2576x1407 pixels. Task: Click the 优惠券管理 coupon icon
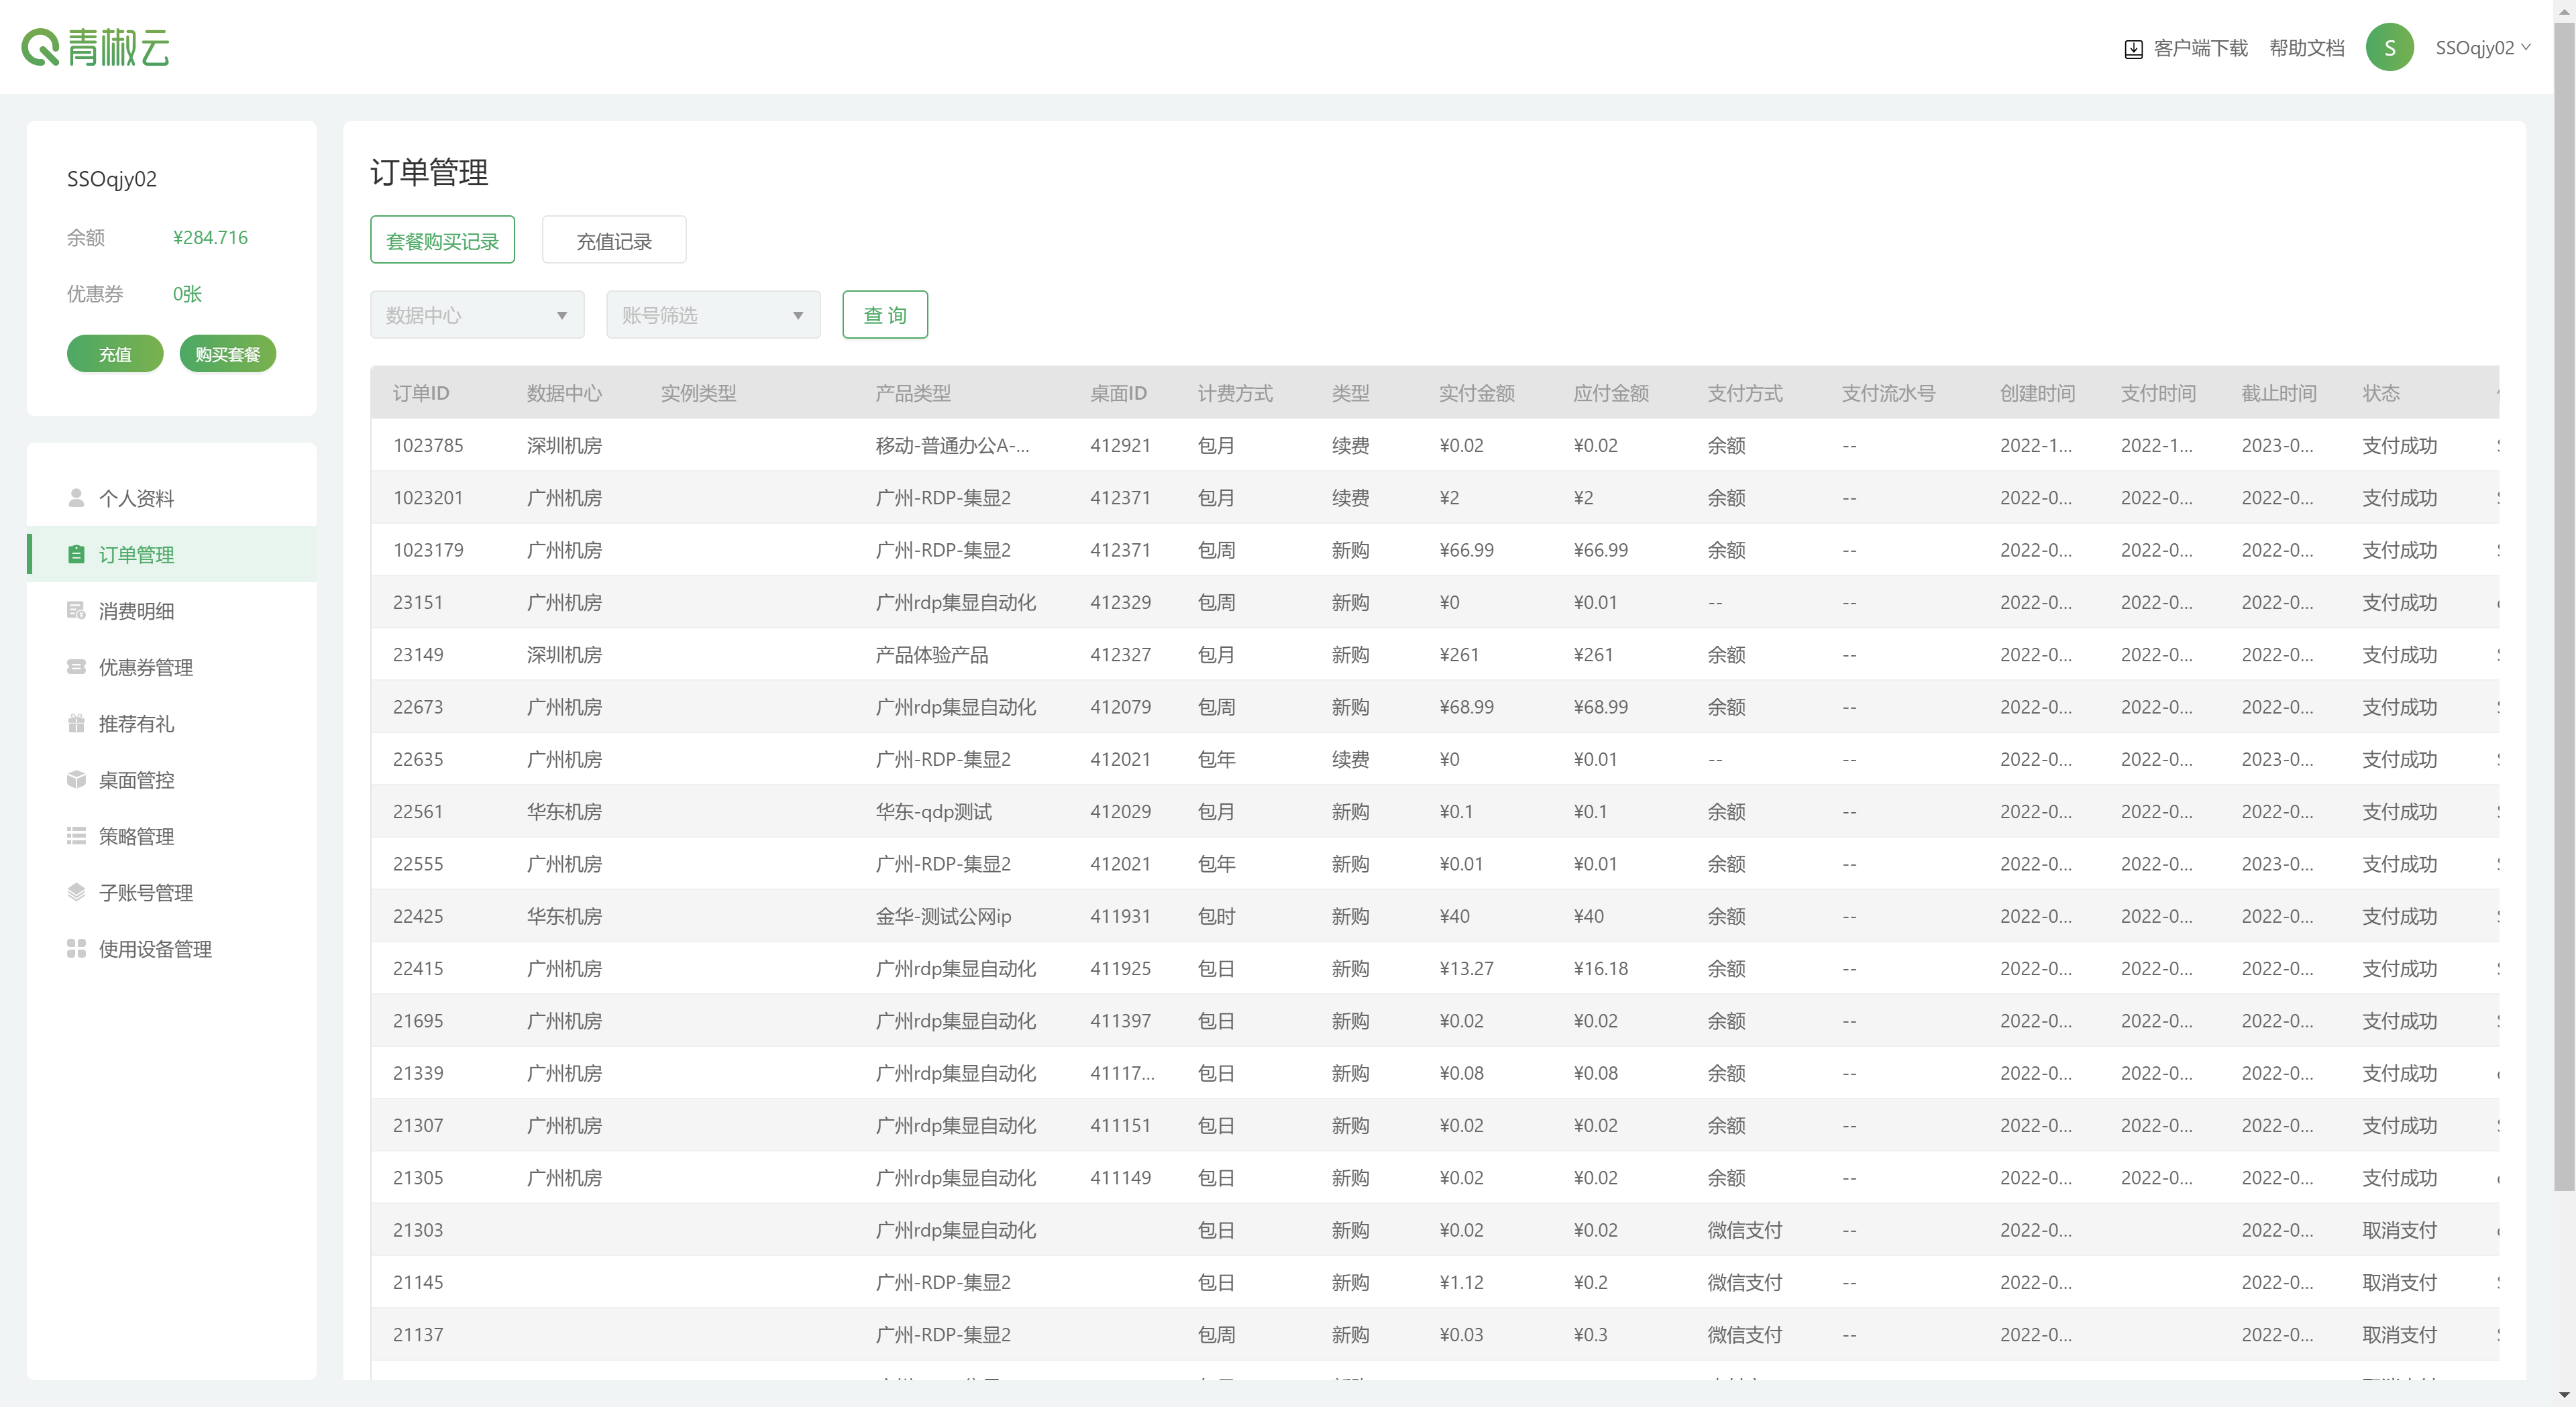(76, 666)
